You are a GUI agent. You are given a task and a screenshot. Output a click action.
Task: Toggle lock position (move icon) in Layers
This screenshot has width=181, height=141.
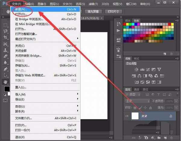(x=145, y=107)
